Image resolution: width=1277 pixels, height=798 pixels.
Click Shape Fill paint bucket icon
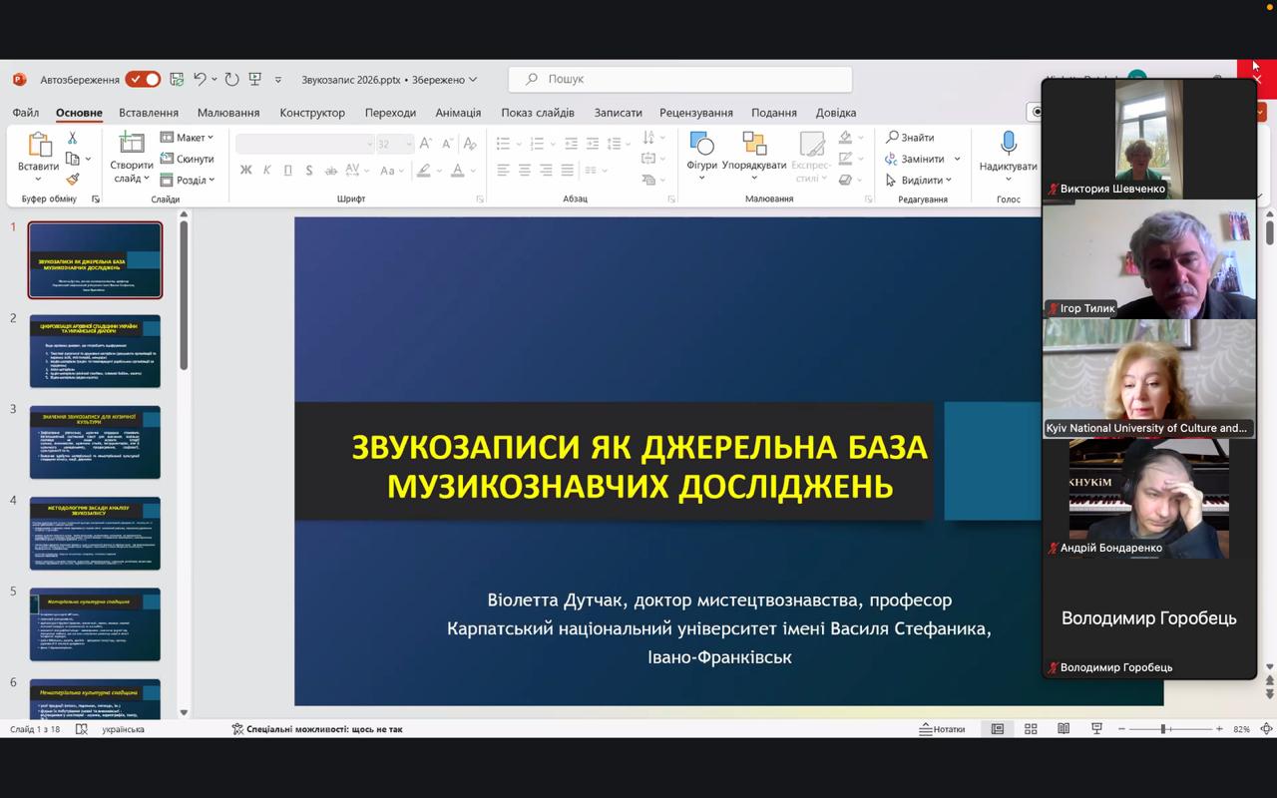(846, 138)
